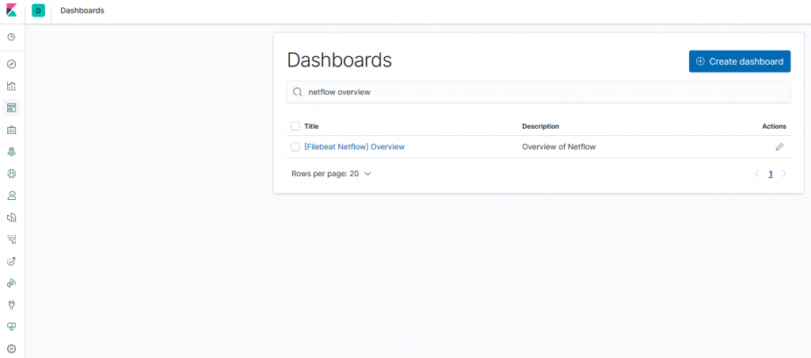Click Create dashboard button
Viewport: 811px width, 358px height.
740,62
